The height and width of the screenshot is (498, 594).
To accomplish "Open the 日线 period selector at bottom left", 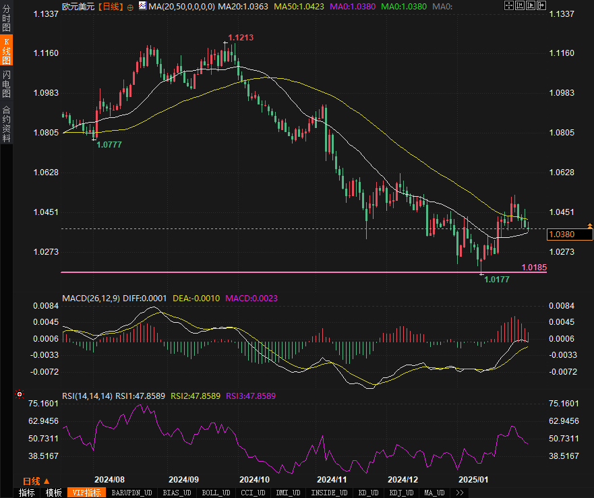I will click(36, 480).
